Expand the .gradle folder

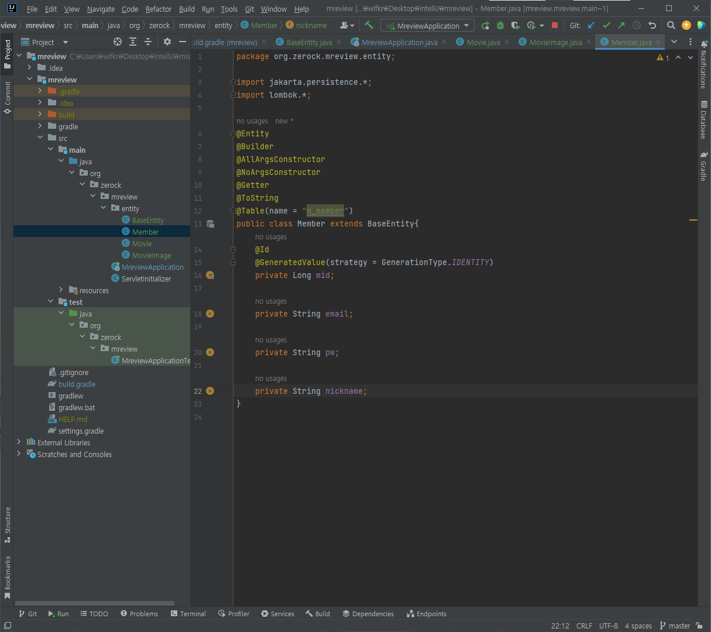(x=40, y=91)
